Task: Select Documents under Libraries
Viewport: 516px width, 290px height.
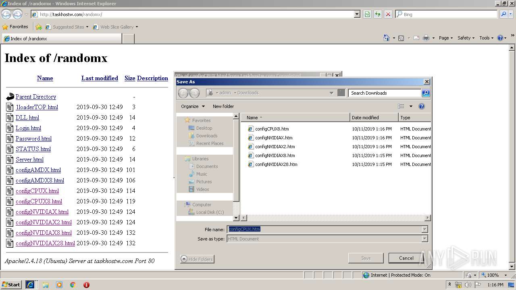Action: (x=207, y=166)
